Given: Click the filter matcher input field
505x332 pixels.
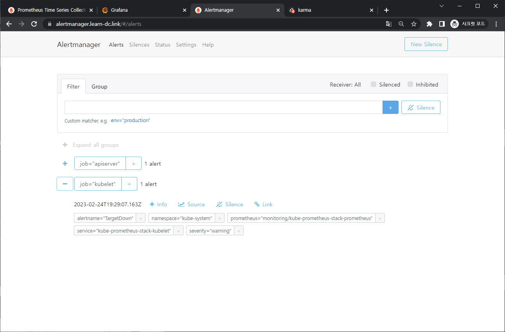Looking at the screenshot, I should click(x=223, y=107).
